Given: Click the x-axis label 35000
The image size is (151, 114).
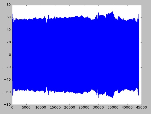Looking at the screenshot, I should pos(113,107).
